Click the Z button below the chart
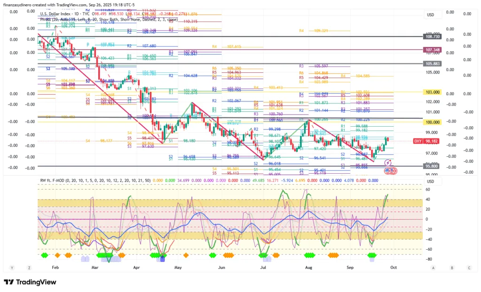 tap(29, 268)
